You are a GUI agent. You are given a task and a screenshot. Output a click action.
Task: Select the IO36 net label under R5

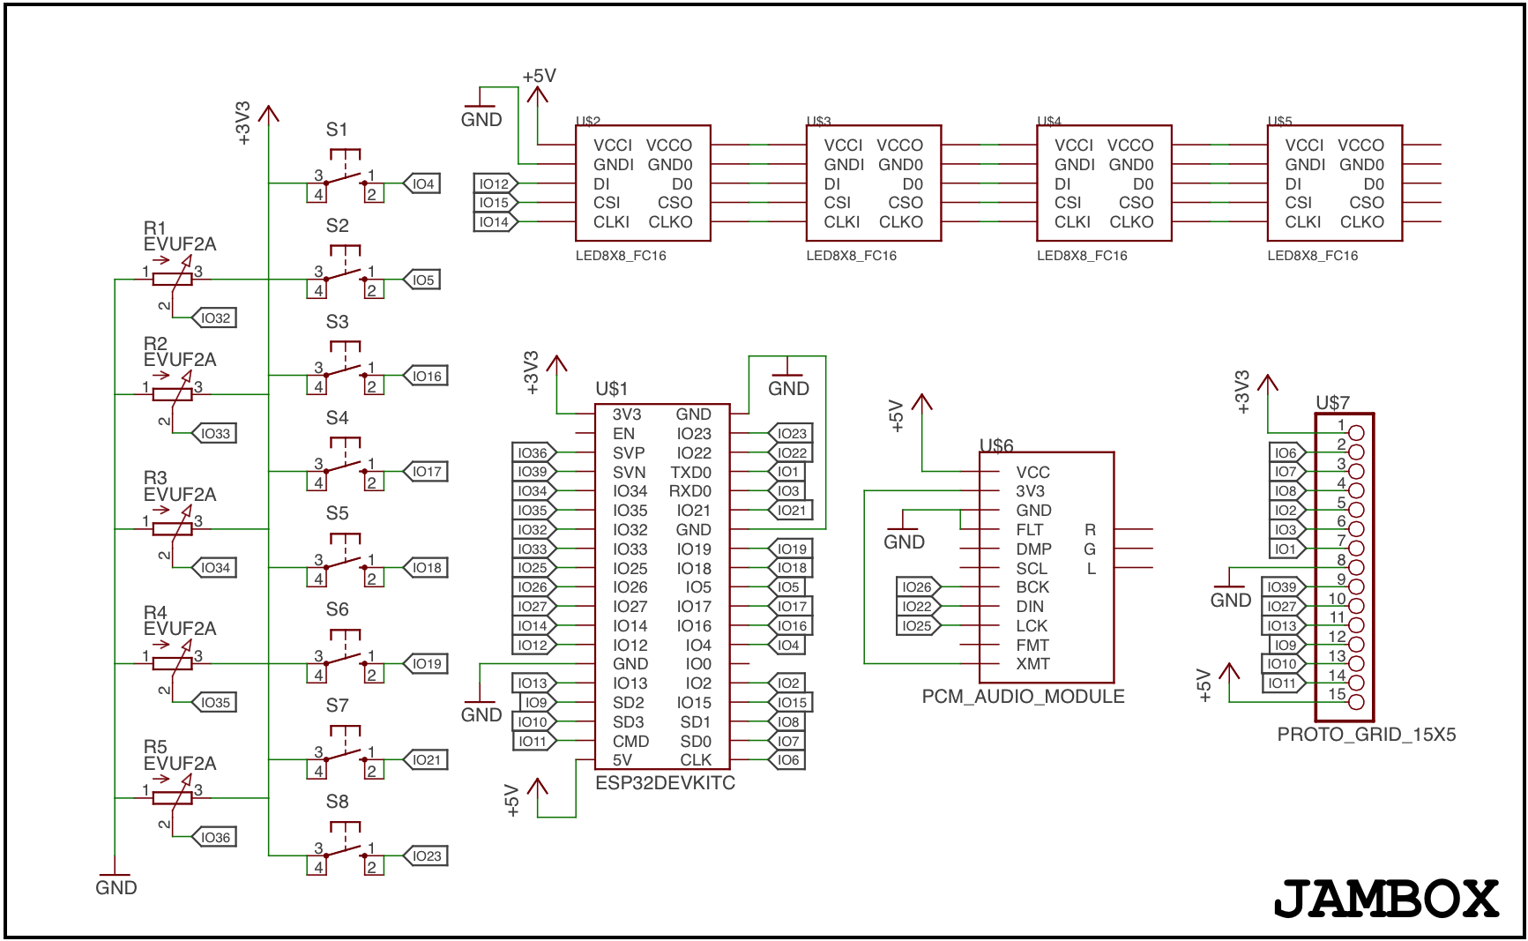coord(214,837)
